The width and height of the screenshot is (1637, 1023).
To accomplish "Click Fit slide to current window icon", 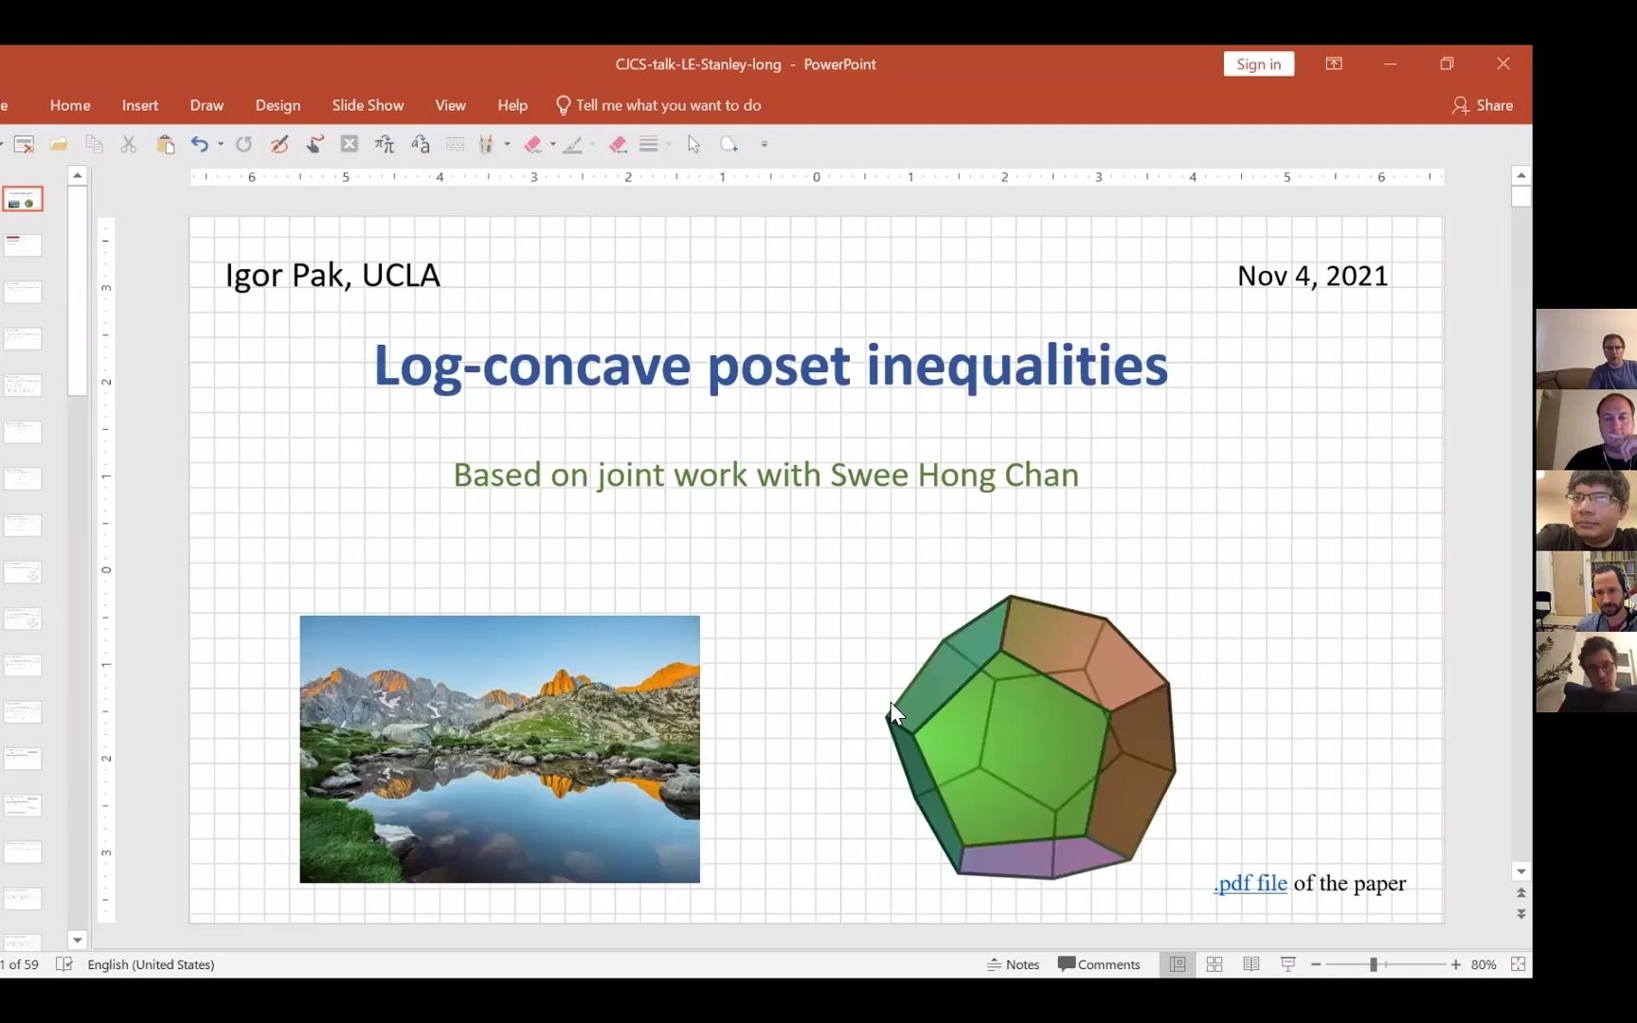I will 1520,963.
